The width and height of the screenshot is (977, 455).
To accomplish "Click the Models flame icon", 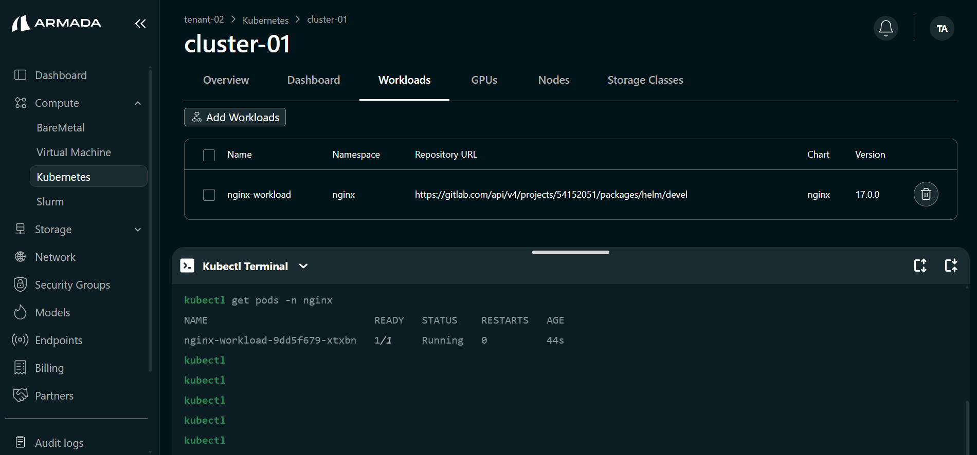I will tap(20, 312).
